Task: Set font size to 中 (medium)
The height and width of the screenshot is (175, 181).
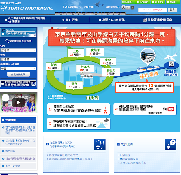Action: tap(128, 8)
